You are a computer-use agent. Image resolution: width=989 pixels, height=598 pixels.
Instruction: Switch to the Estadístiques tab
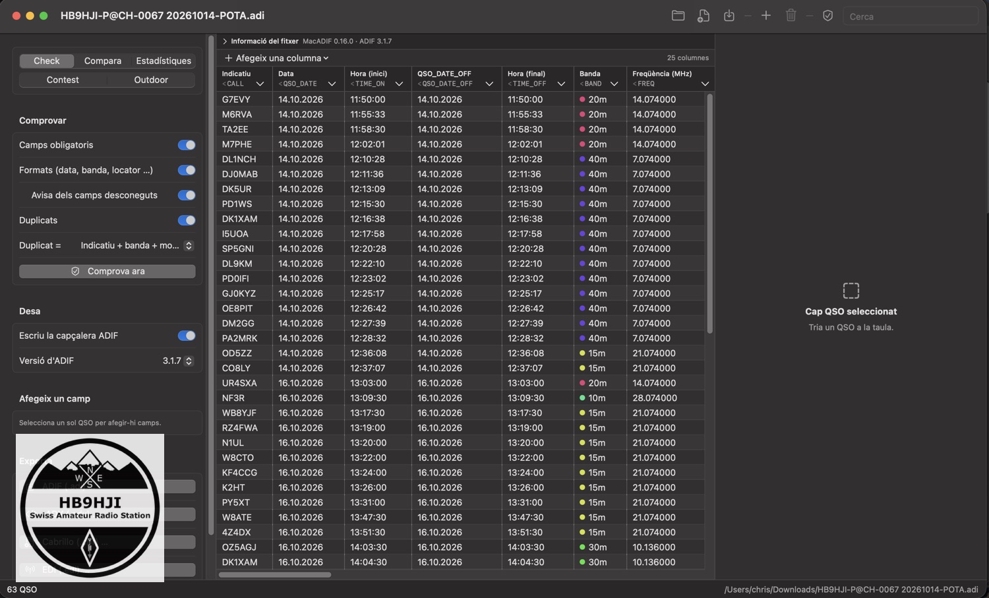[164, 61]
